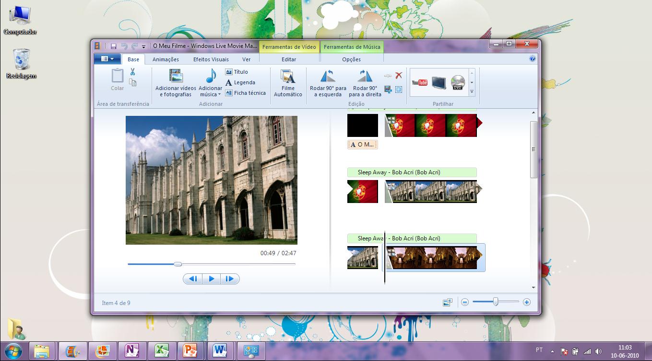Click the Movie Maker app icon in title bar
Viewport: 652px width, 361px height.
pos(98,46)
